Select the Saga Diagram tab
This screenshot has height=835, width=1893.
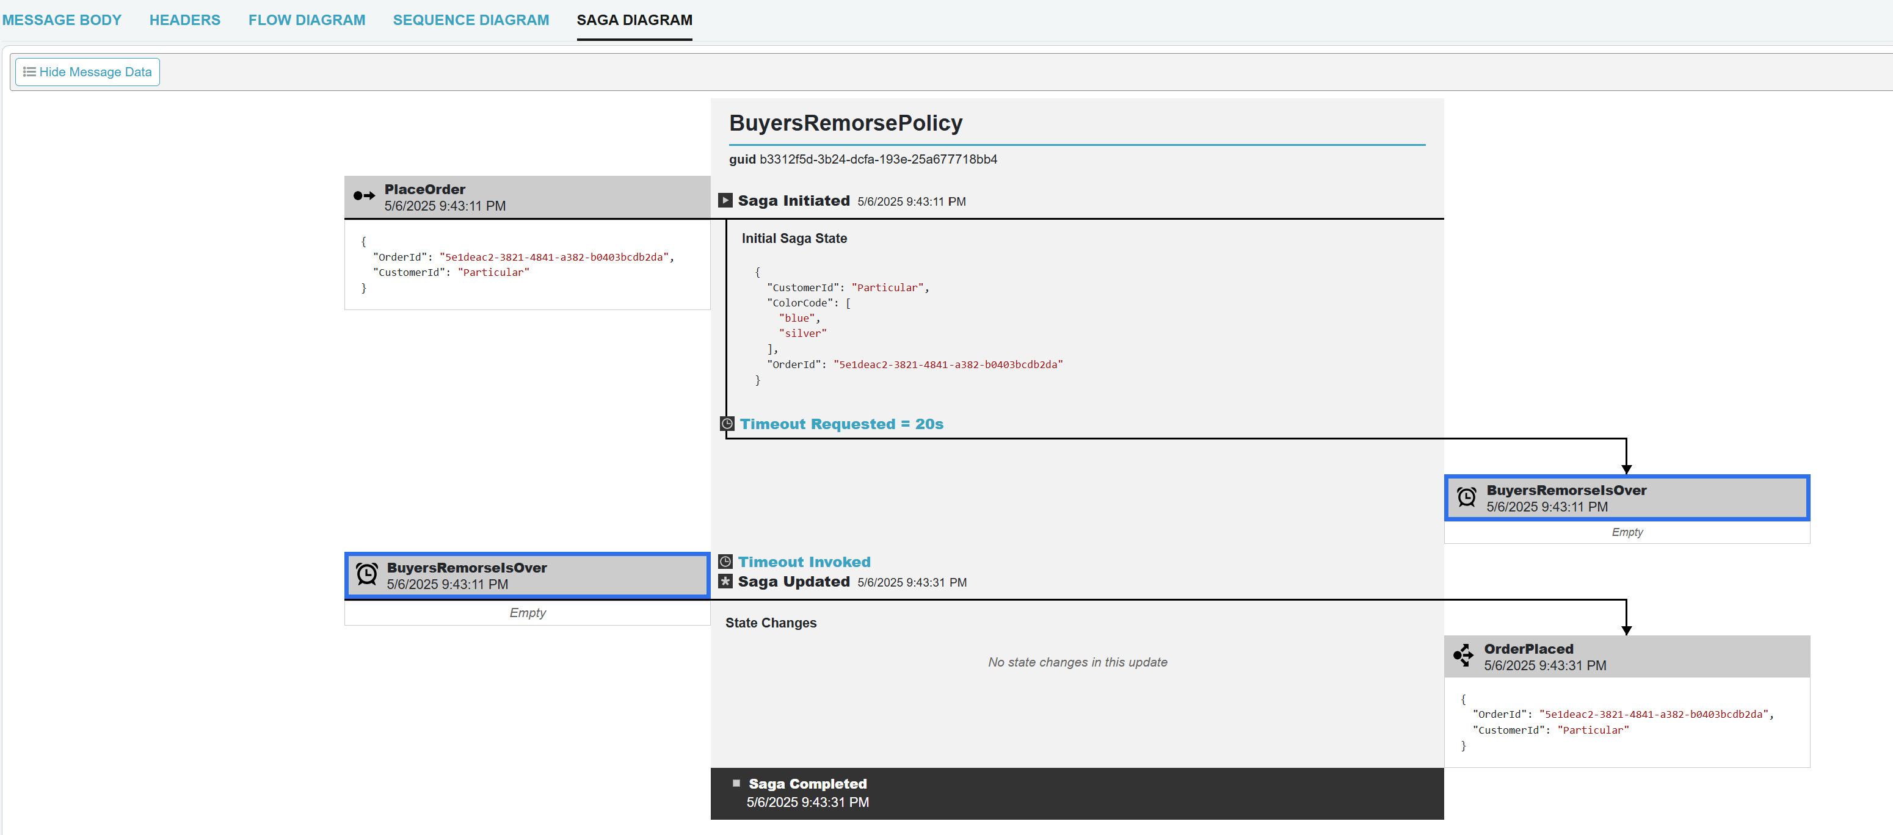634,20
